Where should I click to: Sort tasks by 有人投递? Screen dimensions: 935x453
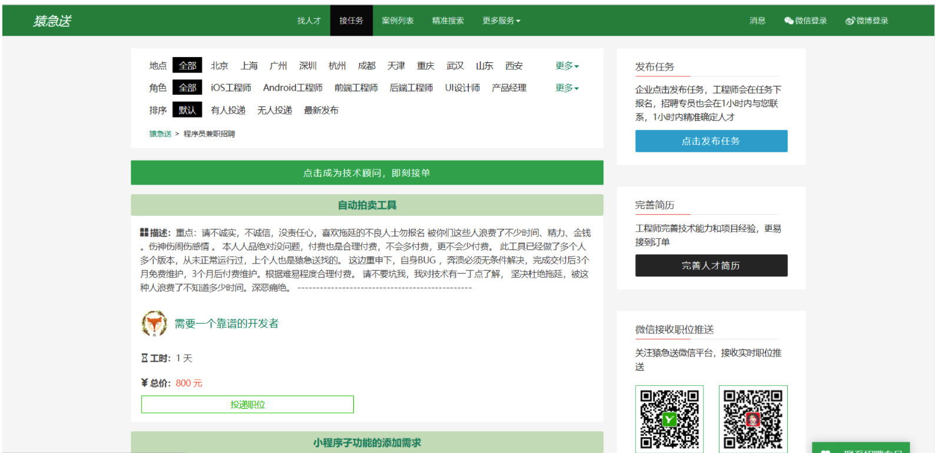[228, 110]
